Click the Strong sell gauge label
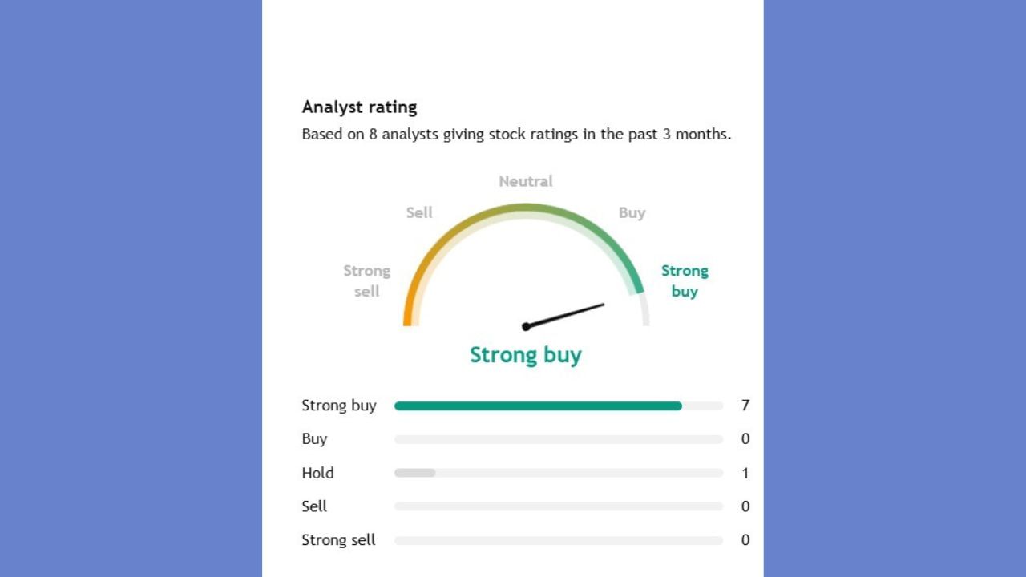Screen dimensions: 1026x577 (x=367, y=280)
